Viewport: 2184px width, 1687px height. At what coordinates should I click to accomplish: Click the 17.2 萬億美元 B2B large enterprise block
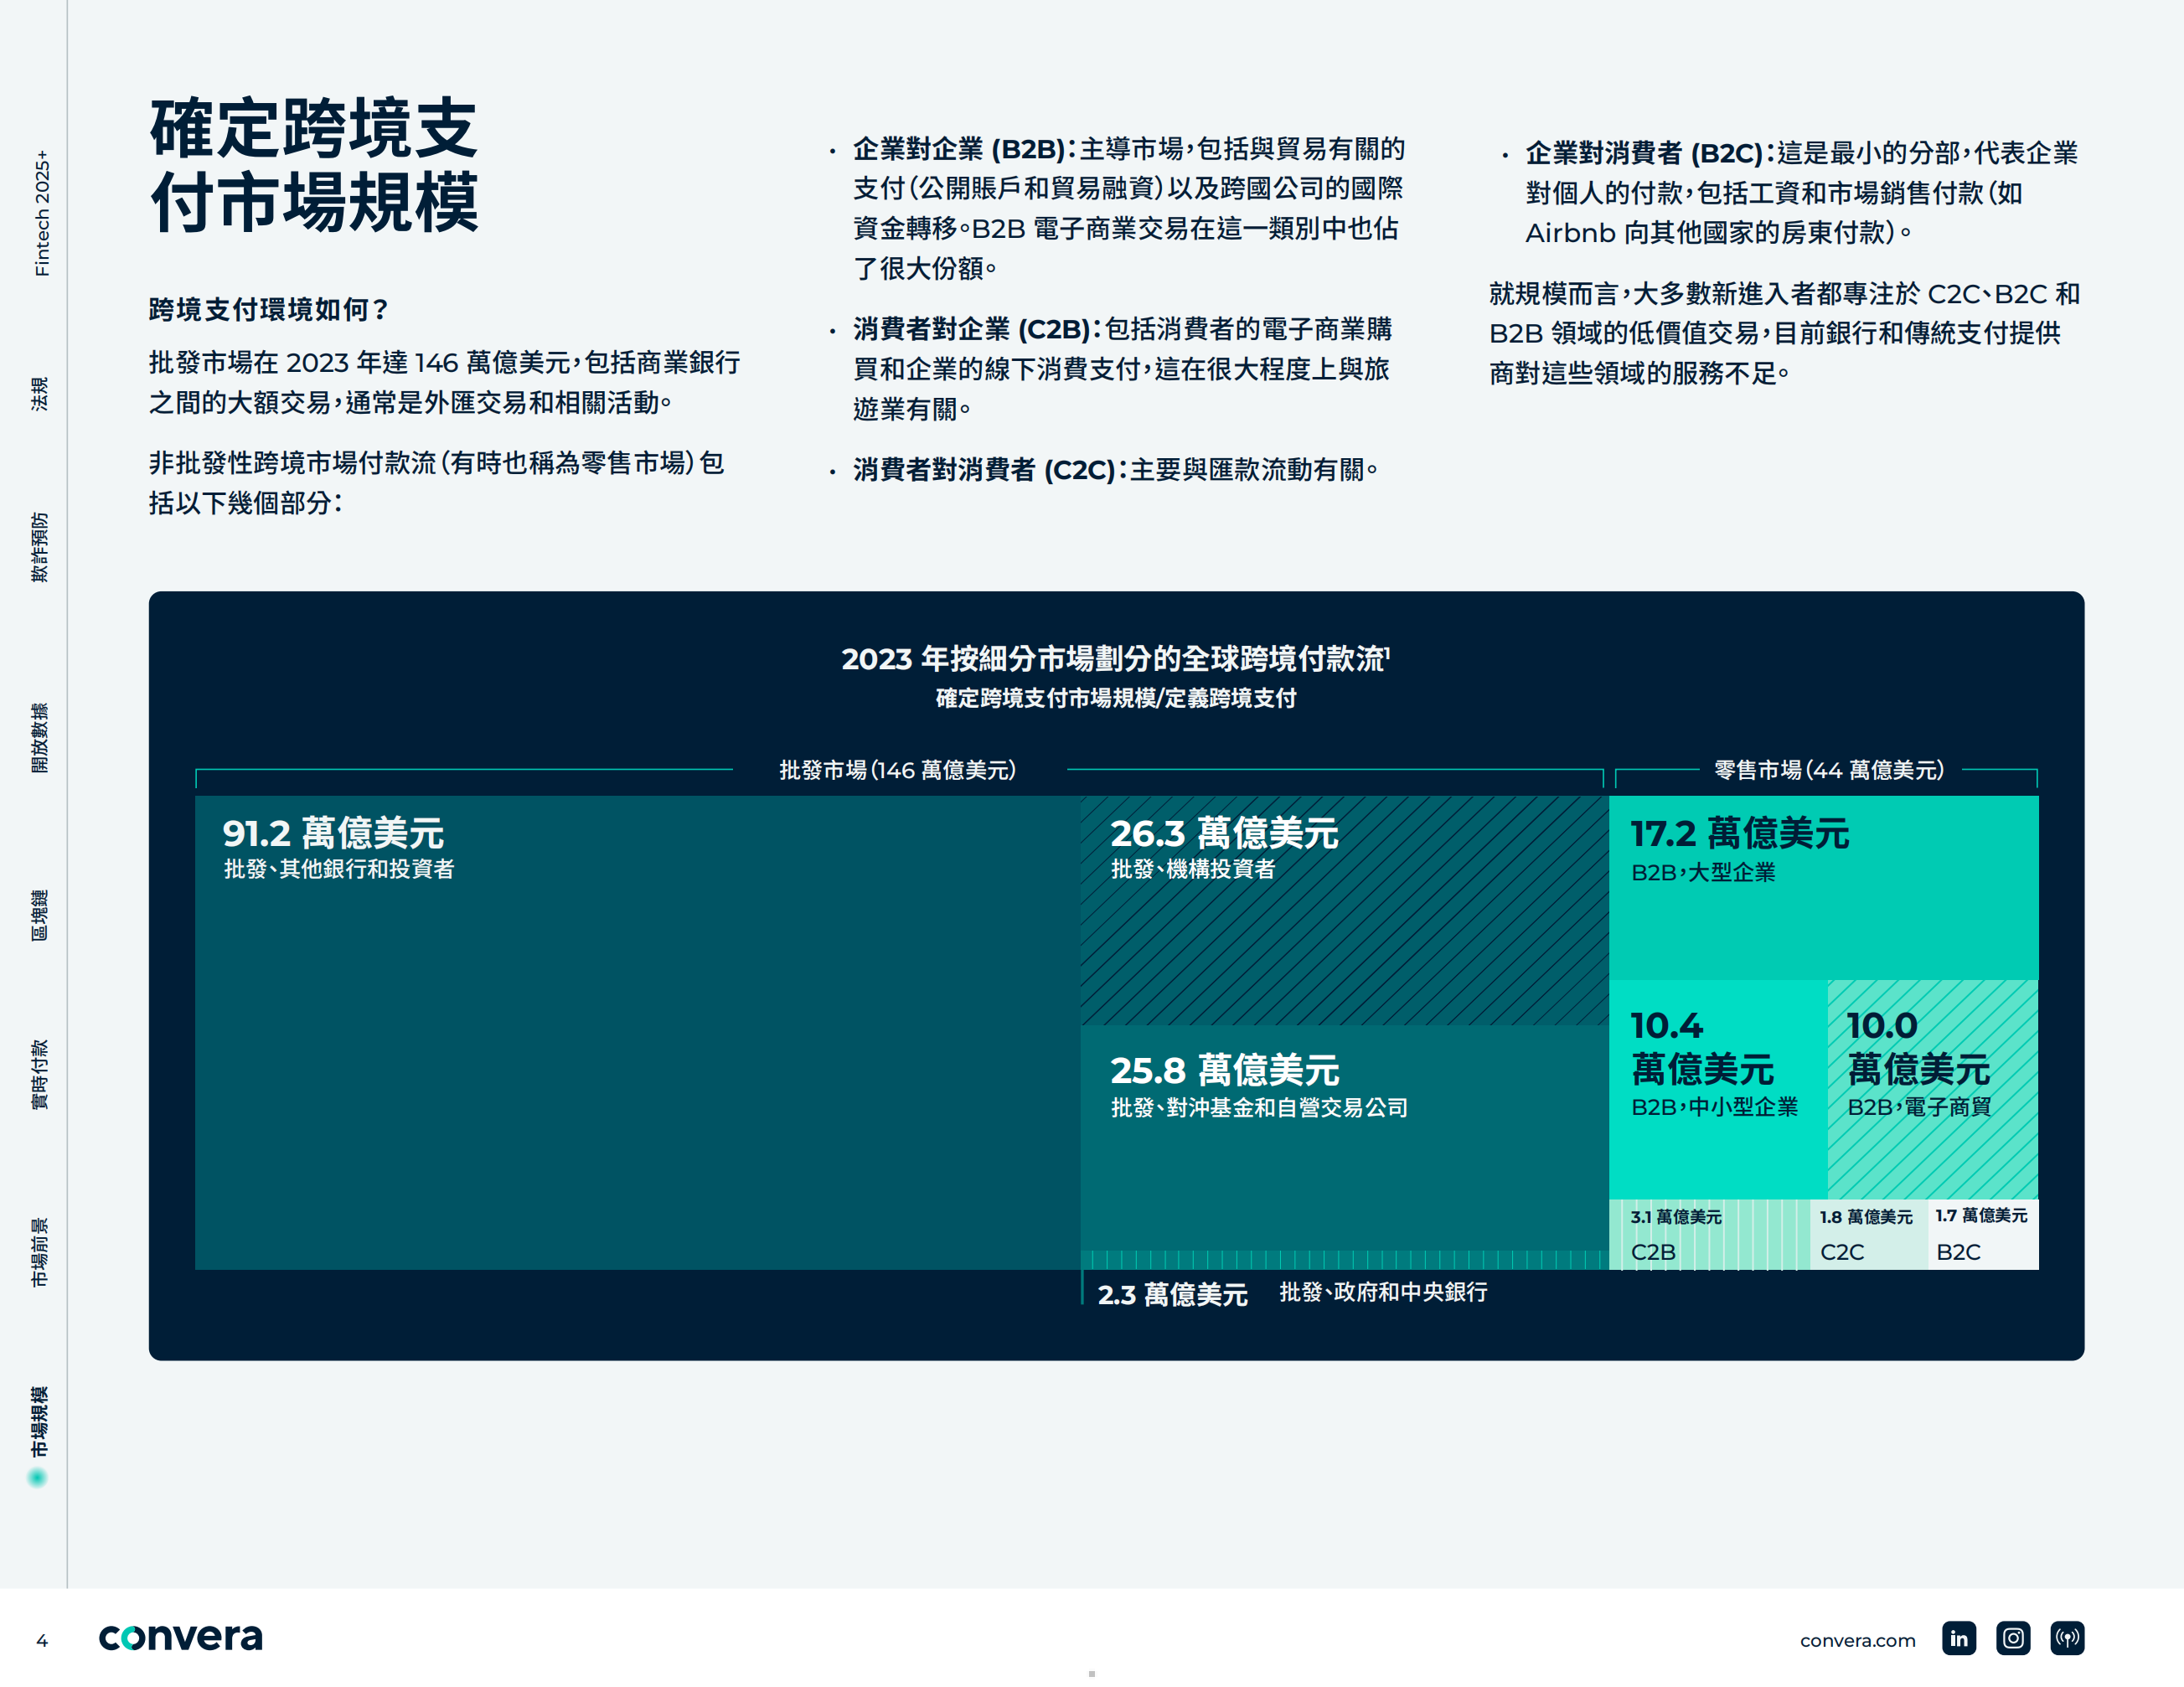[1822, 887]
